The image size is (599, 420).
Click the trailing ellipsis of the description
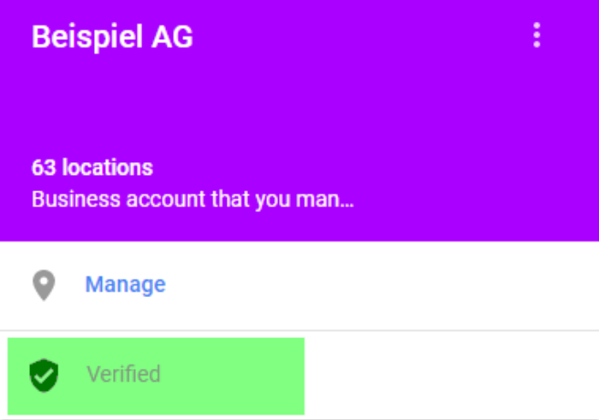pos(346,200)
